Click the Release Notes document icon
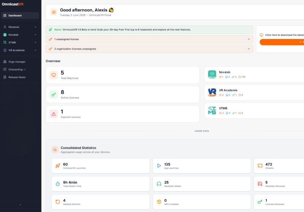The height and width of the screenshot is (212, 304). click(5, 77)
